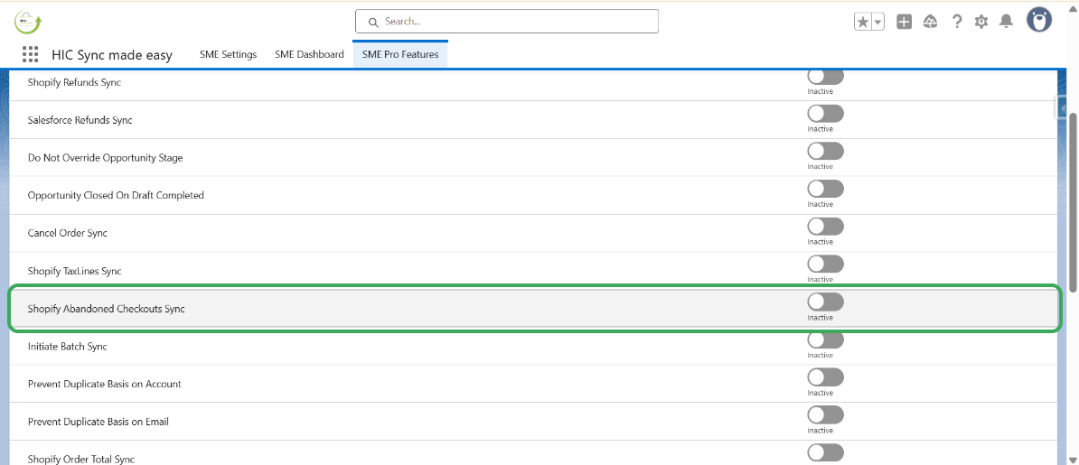This screenshot has width=1079, height=465.
Task: Click Shopify Abandoned Checkouts Sync label
Action: [106, 309]
